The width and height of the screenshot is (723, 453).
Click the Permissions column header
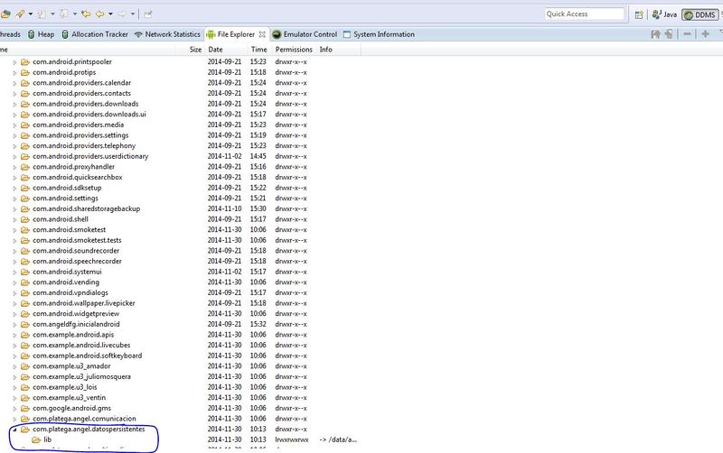click(x=294, y=50)
